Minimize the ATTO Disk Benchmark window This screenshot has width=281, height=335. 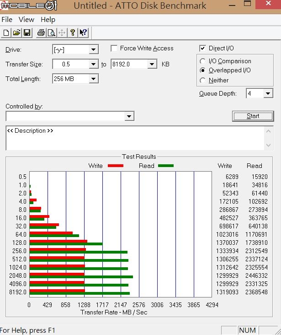(x=232, y=5)
